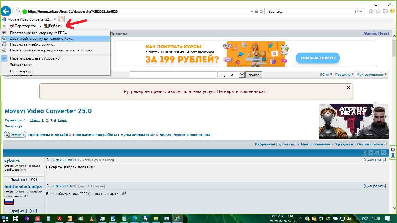Choose Надрукувати веб-сторінку
The image size is (397, 223).
tap(55, 44)
